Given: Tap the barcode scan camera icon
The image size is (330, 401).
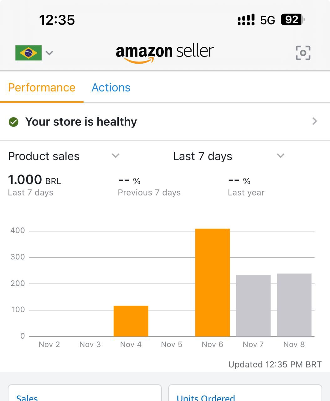Looking at the screenshot, I should [303, 53].
